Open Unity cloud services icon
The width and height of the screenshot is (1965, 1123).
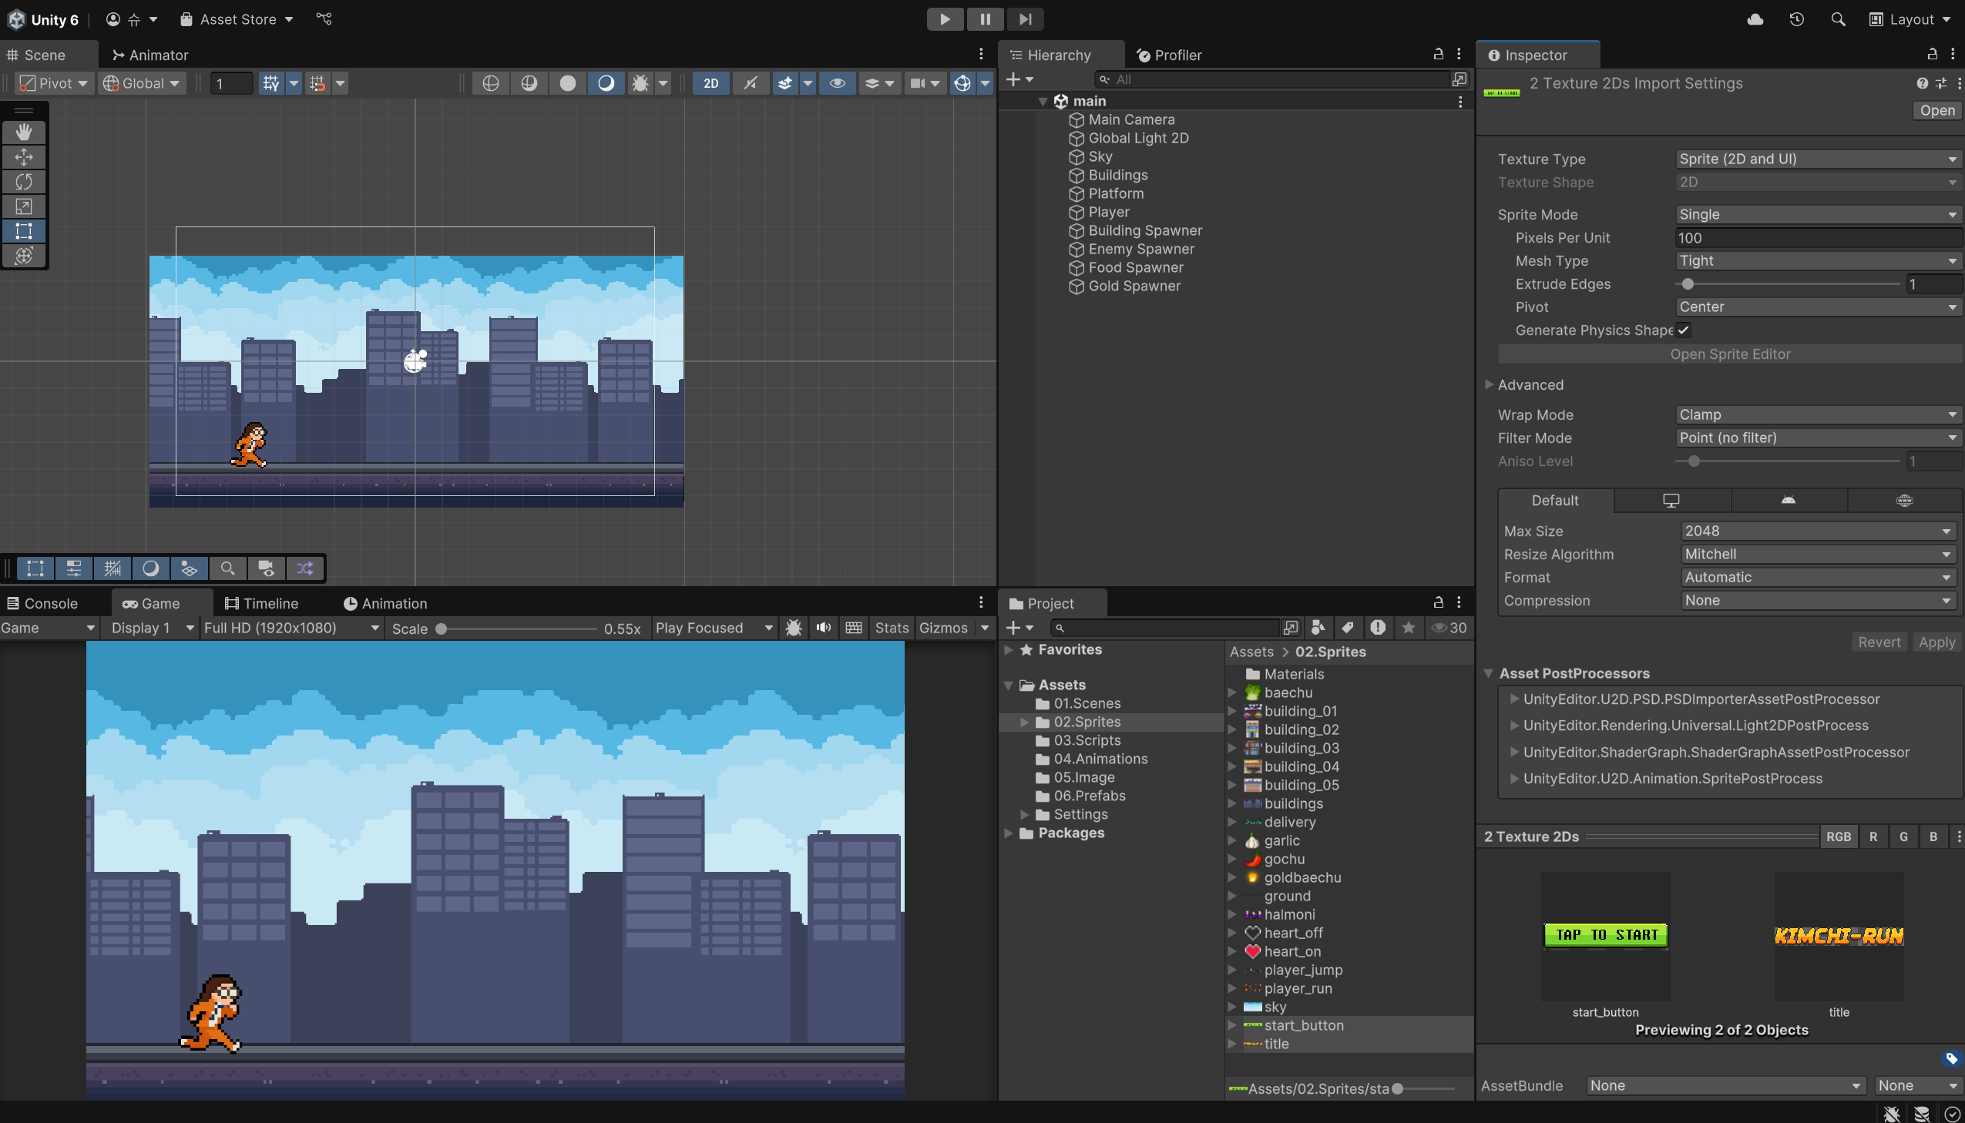coord(1755,19)
